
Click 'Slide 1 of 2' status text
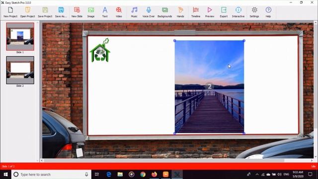[8, 167]
